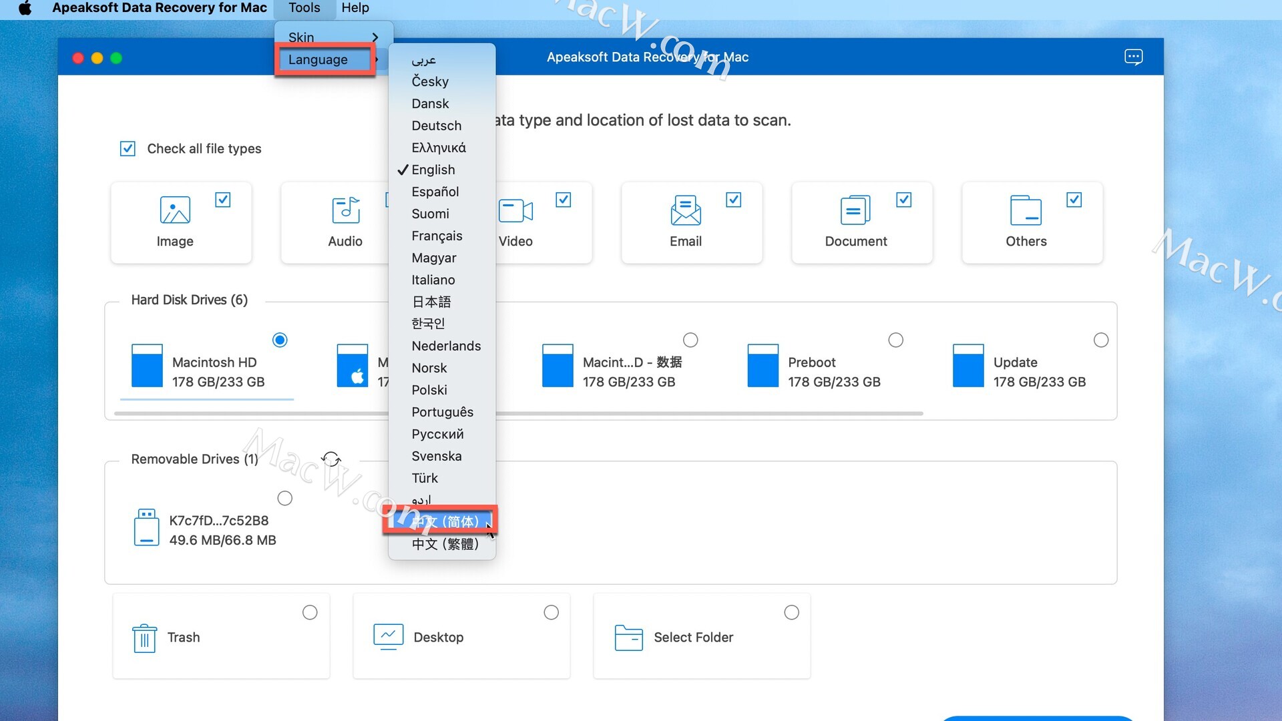Viewport: 1282px width, 721px height.
Task: Switch language to Polski
Action: click(442, 390)
